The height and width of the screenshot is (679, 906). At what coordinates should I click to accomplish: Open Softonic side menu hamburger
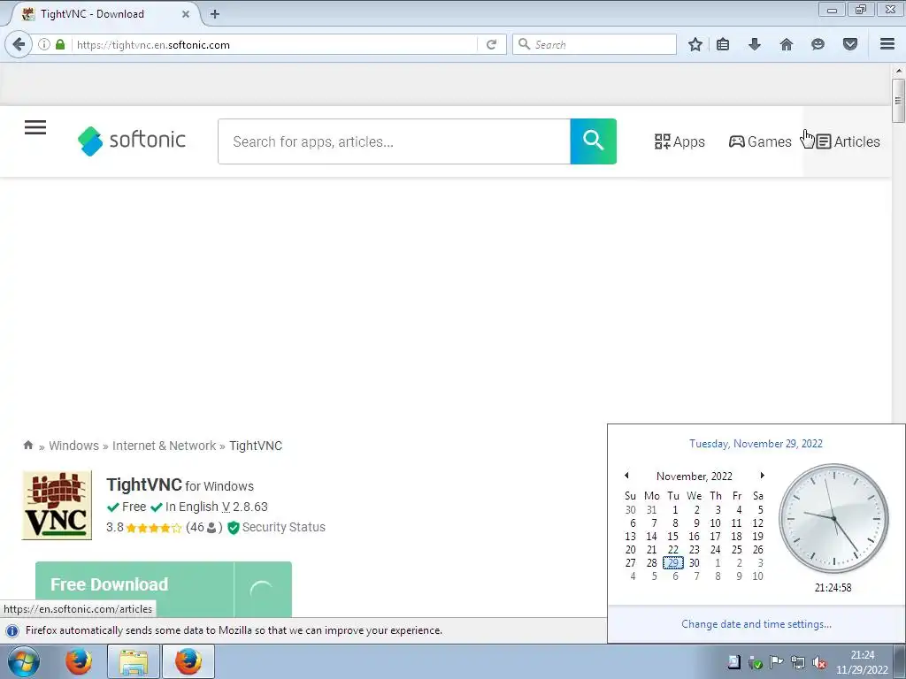pyautogui.click(x=35, y=127)
